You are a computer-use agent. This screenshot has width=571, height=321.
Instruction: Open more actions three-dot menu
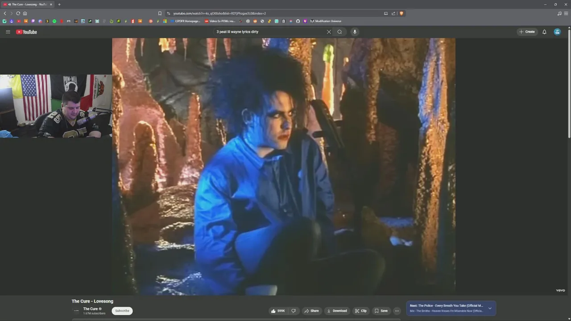pyautogui.click(x=397, y=311)
